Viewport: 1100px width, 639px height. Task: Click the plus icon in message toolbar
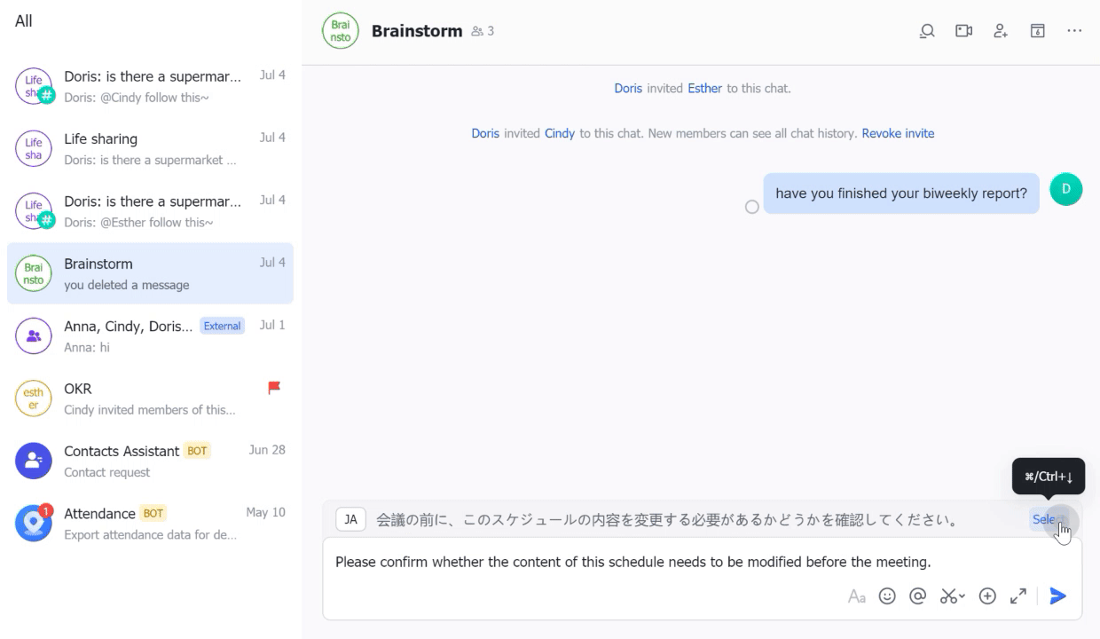point(987,596)
